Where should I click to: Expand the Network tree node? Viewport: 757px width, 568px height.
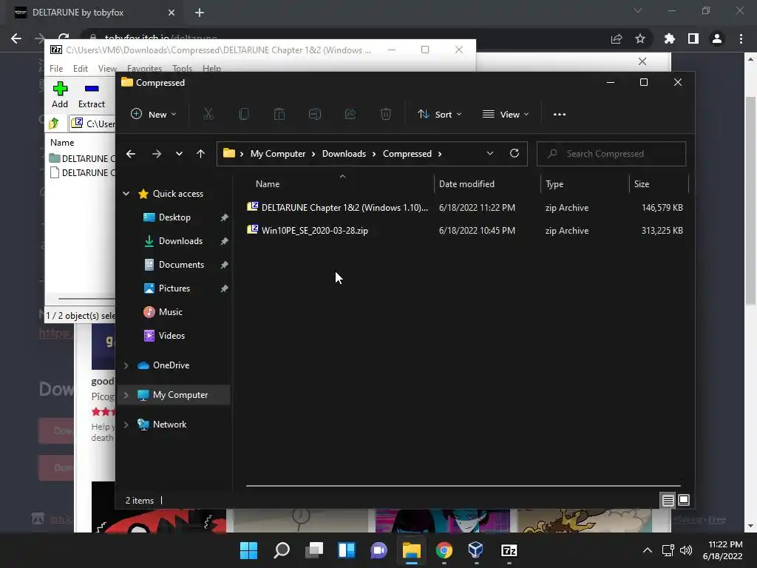coord(126,425)
